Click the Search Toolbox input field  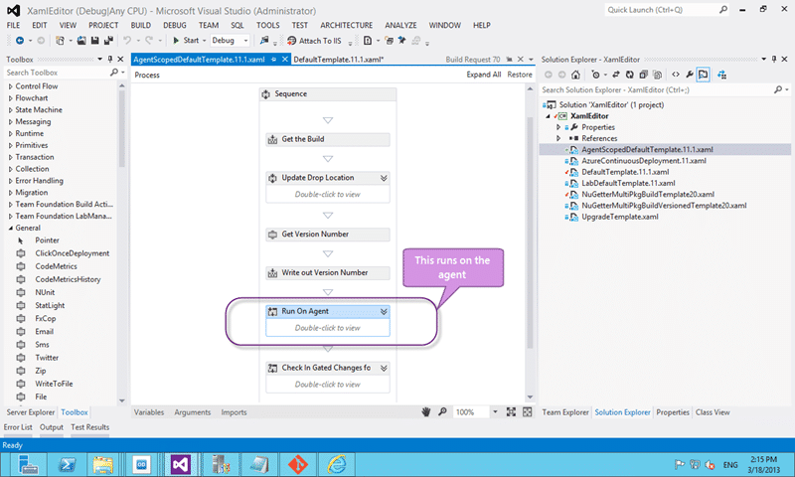coord(57,73)
